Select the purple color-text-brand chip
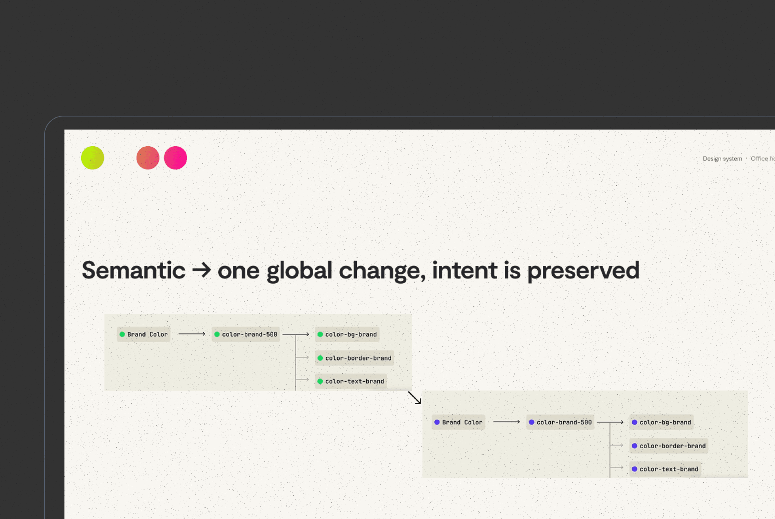 665,469
